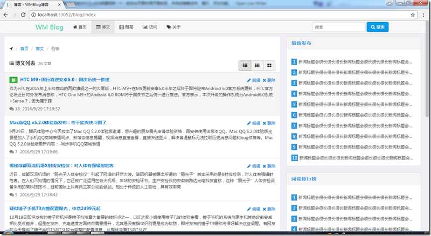Delete the HTC M9+ post

(269, 80)
